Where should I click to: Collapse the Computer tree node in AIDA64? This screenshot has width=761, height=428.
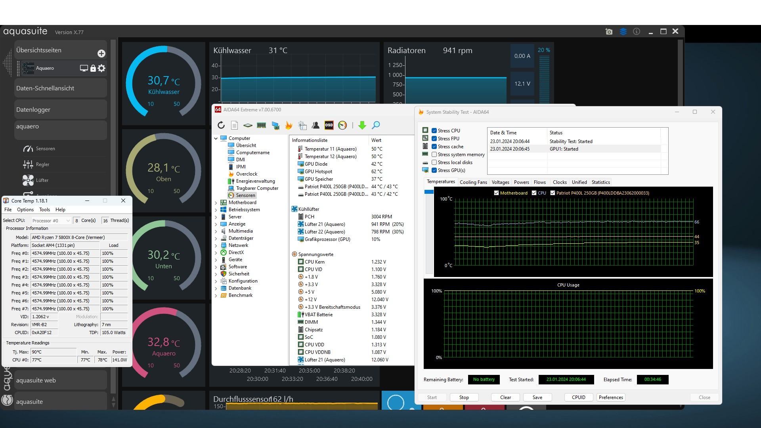[216, 138]
